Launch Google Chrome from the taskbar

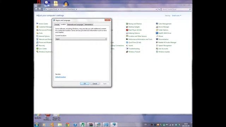[67, 125]
